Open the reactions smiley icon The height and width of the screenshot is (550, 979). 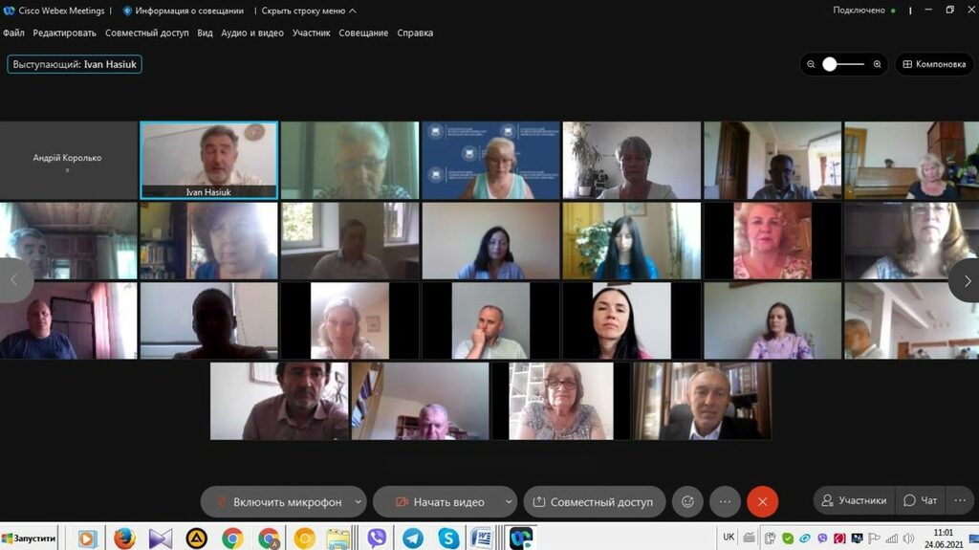686,502
